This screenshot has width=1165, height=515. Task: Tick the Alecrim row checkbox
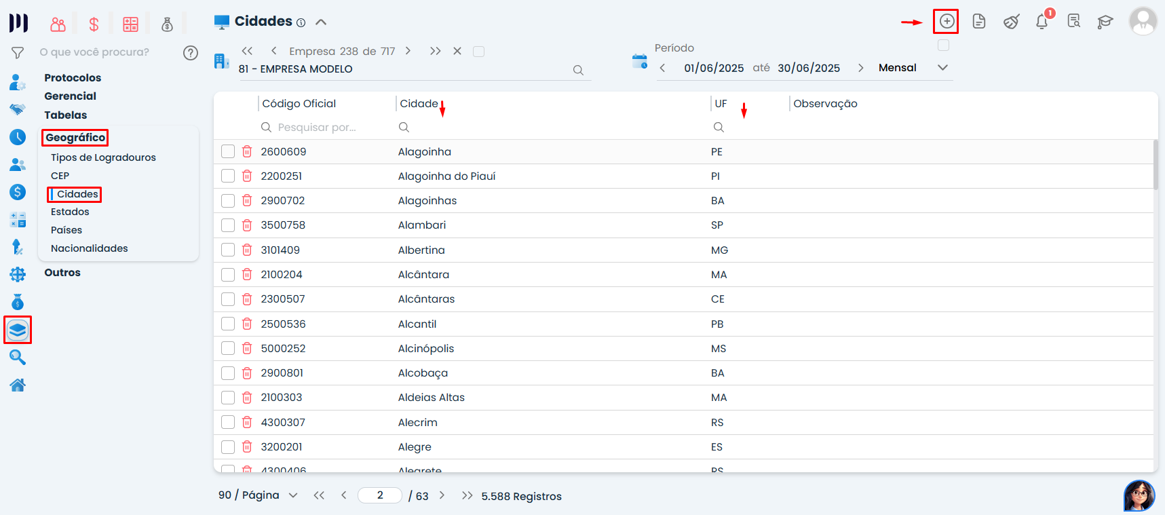pos(228,422)
